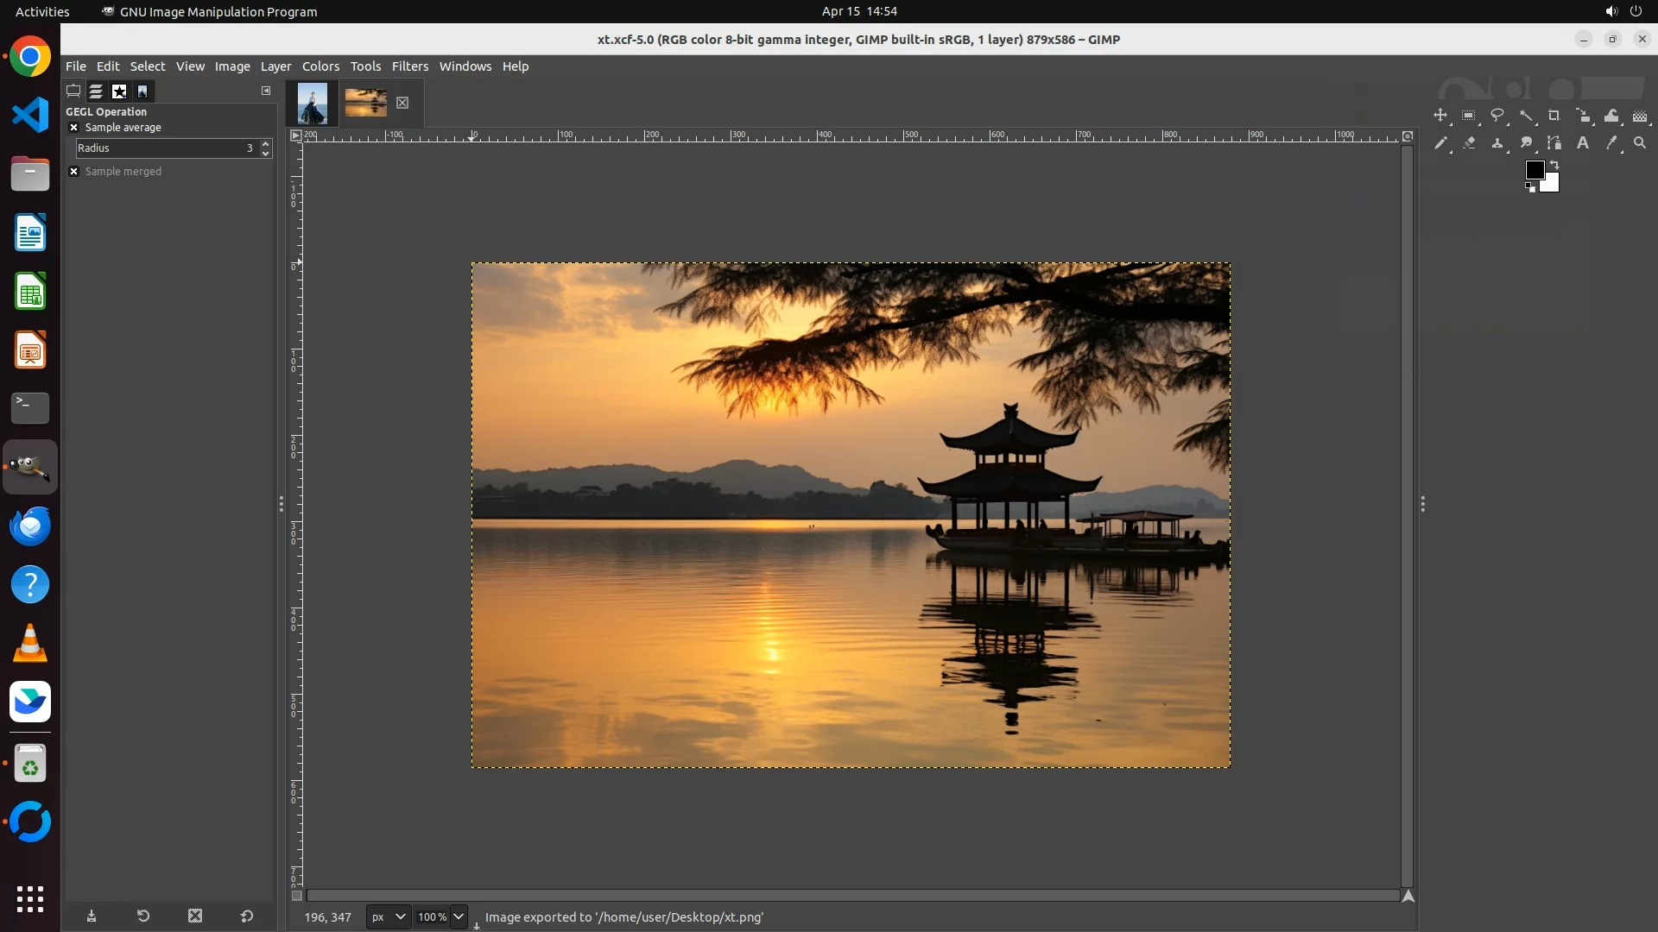Viewport: 1658px width, 932px height.
Task: Open the Filters menu
Action: [x=409, y=66]
